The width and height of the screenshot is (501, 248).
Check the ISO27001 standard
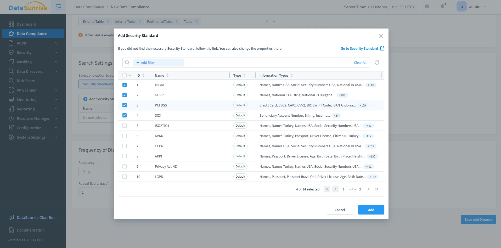[x=125, y=126]
